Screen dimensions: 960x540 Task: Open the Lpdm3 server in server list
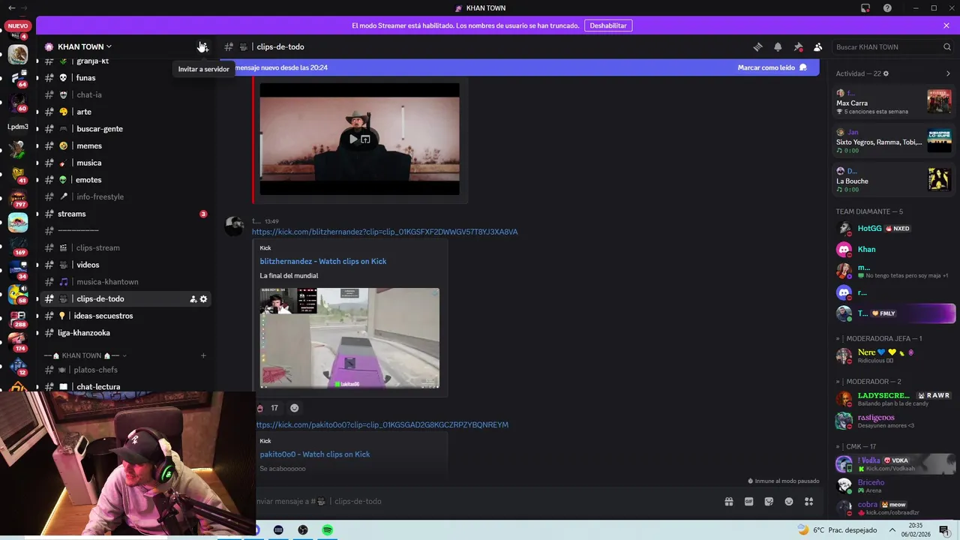(18, 127)
